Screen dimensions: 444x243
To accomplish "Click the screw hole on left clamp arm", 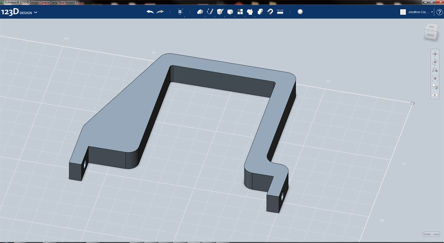I will point(85,164).
